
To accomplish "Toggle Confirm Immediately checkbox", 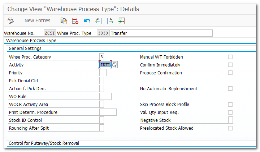I will (230, 65).
